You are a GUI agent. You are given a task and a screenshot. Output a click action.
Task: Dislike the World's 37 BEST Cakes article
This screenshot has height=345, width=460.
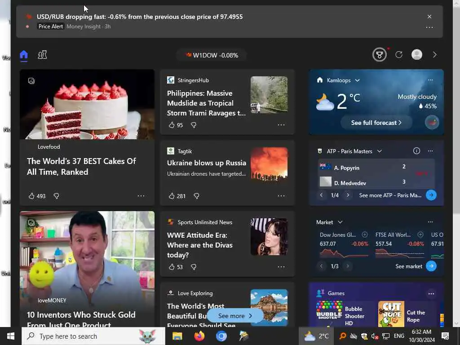coord(56,196)
